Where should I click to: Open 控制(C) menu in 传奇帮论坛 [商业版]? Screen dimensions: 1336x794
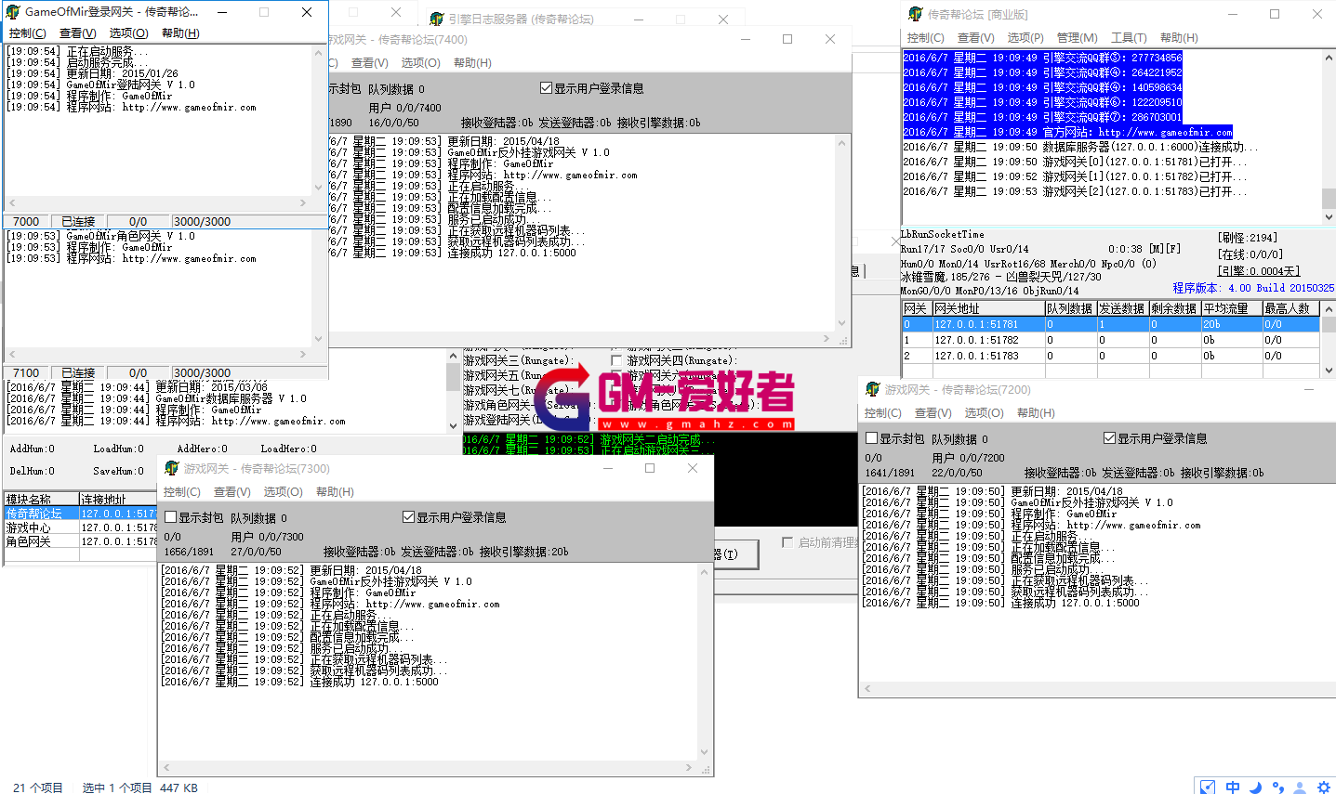[x=925, y=38]
